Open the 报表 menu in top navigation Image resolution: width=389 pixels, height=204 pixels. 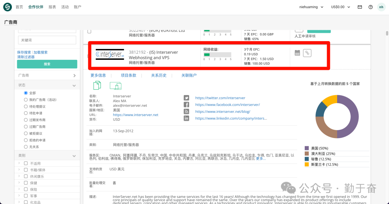[x=52, y=7]
